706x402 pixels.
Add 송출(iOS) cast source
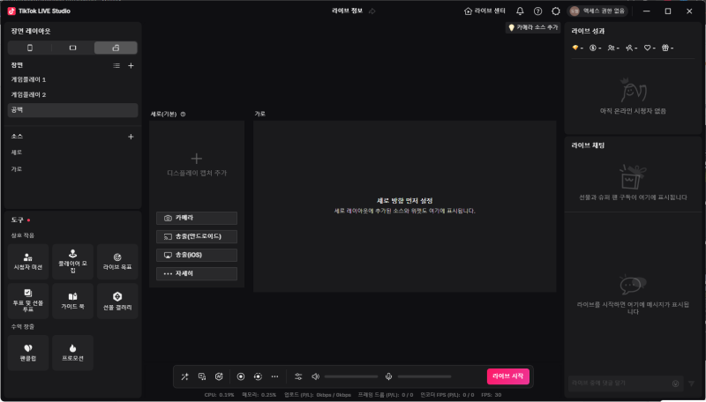pos(197,255)
